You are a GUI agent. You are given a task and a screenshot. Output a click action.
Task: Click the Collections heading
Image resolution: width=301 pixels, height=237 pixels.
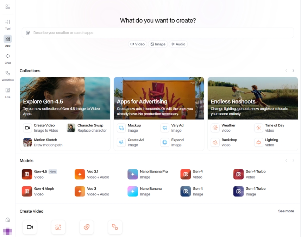click(x=30, y=71)
